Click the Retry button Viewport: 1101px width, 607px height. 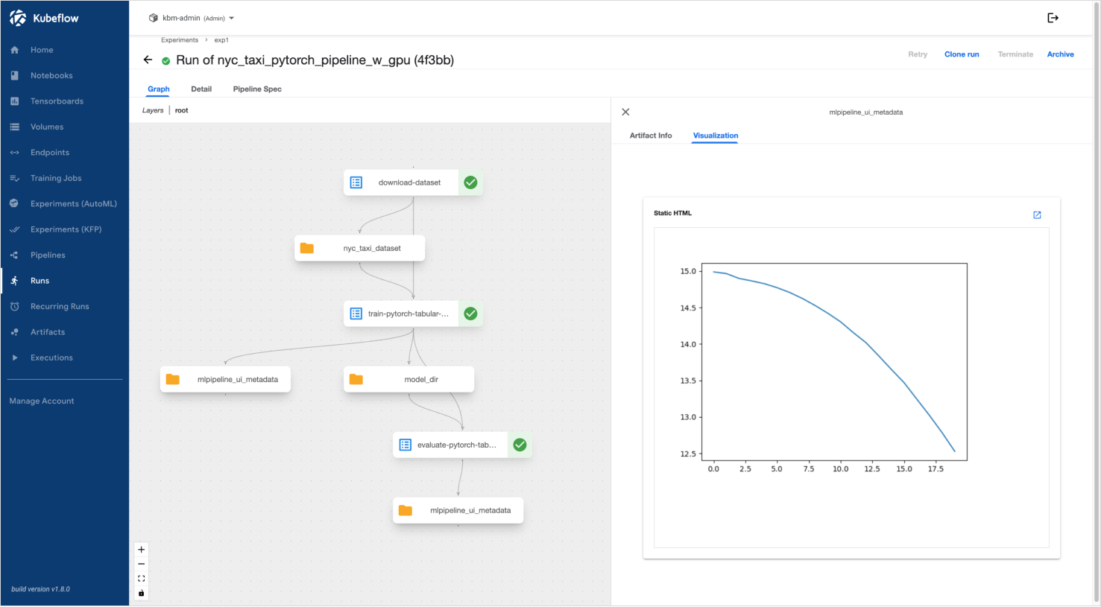[918, 54]
